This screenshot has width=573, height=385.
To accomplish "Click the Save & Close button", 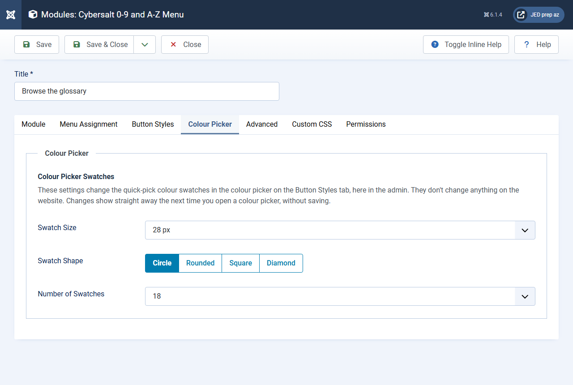I will point(99,45).
